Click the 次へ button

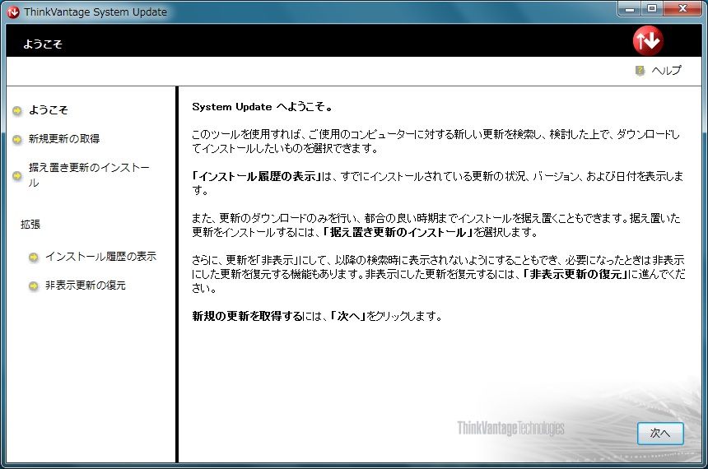[660, 434]
